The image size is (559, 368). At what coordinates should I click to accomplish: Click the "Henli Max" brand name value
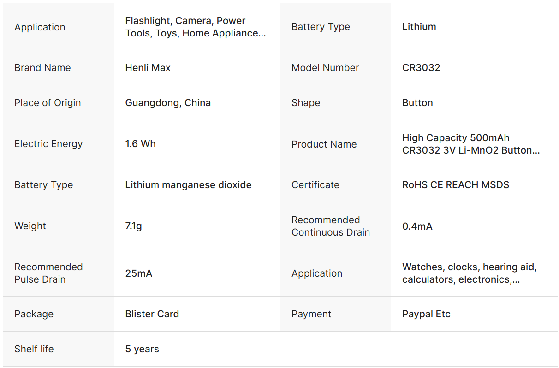pyautogui.click(x=148, y=68)
